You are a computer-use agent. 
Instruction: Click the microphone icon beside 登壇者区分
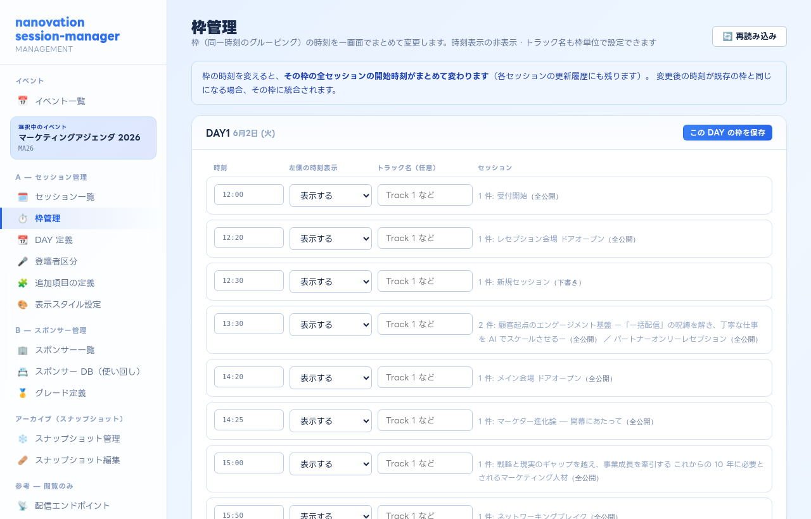23,261
